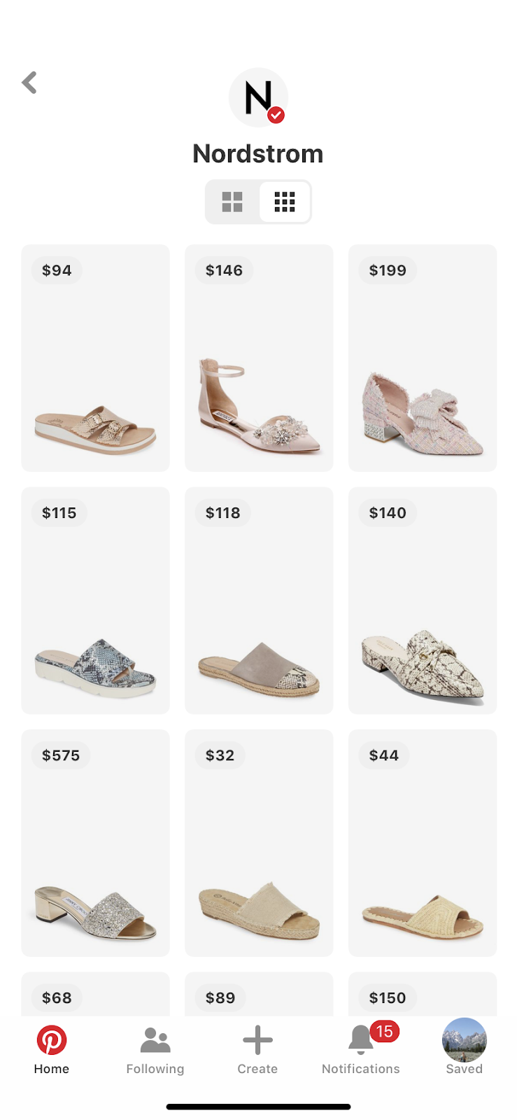Viewport: 517px width, 1120px height.
Task: Open the $94 gold buckle sandal
Action: 95,358
